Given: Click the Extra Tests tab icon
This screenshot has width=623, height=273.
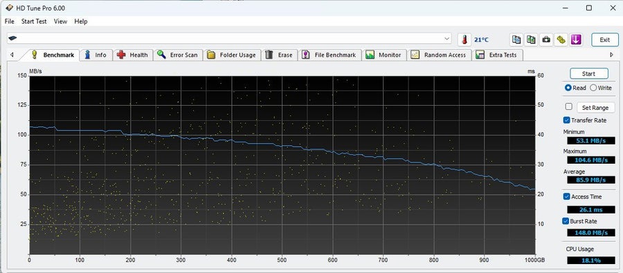Looking at the screenshot, I should tap(480, 55).
